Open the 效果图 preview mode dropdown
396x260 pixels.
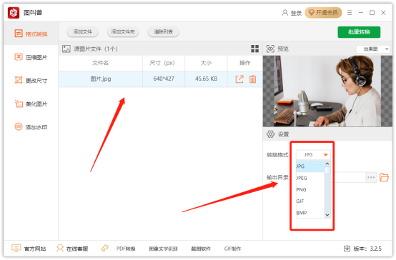pos(373,49)
